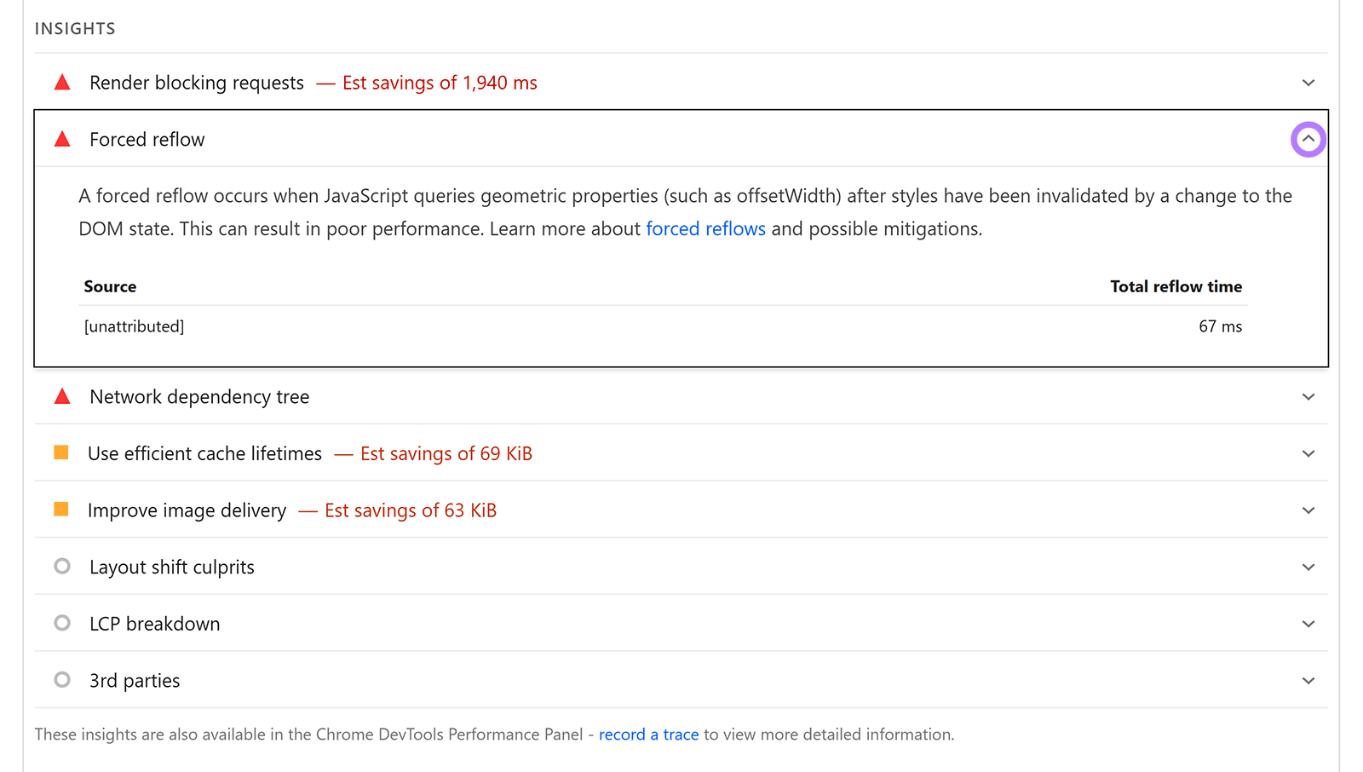Click the red warning triangle beside Render blocking requests

[61, 82]
